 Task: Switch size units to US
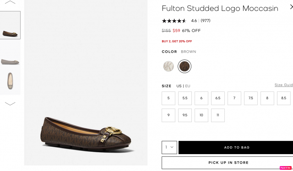179,86
